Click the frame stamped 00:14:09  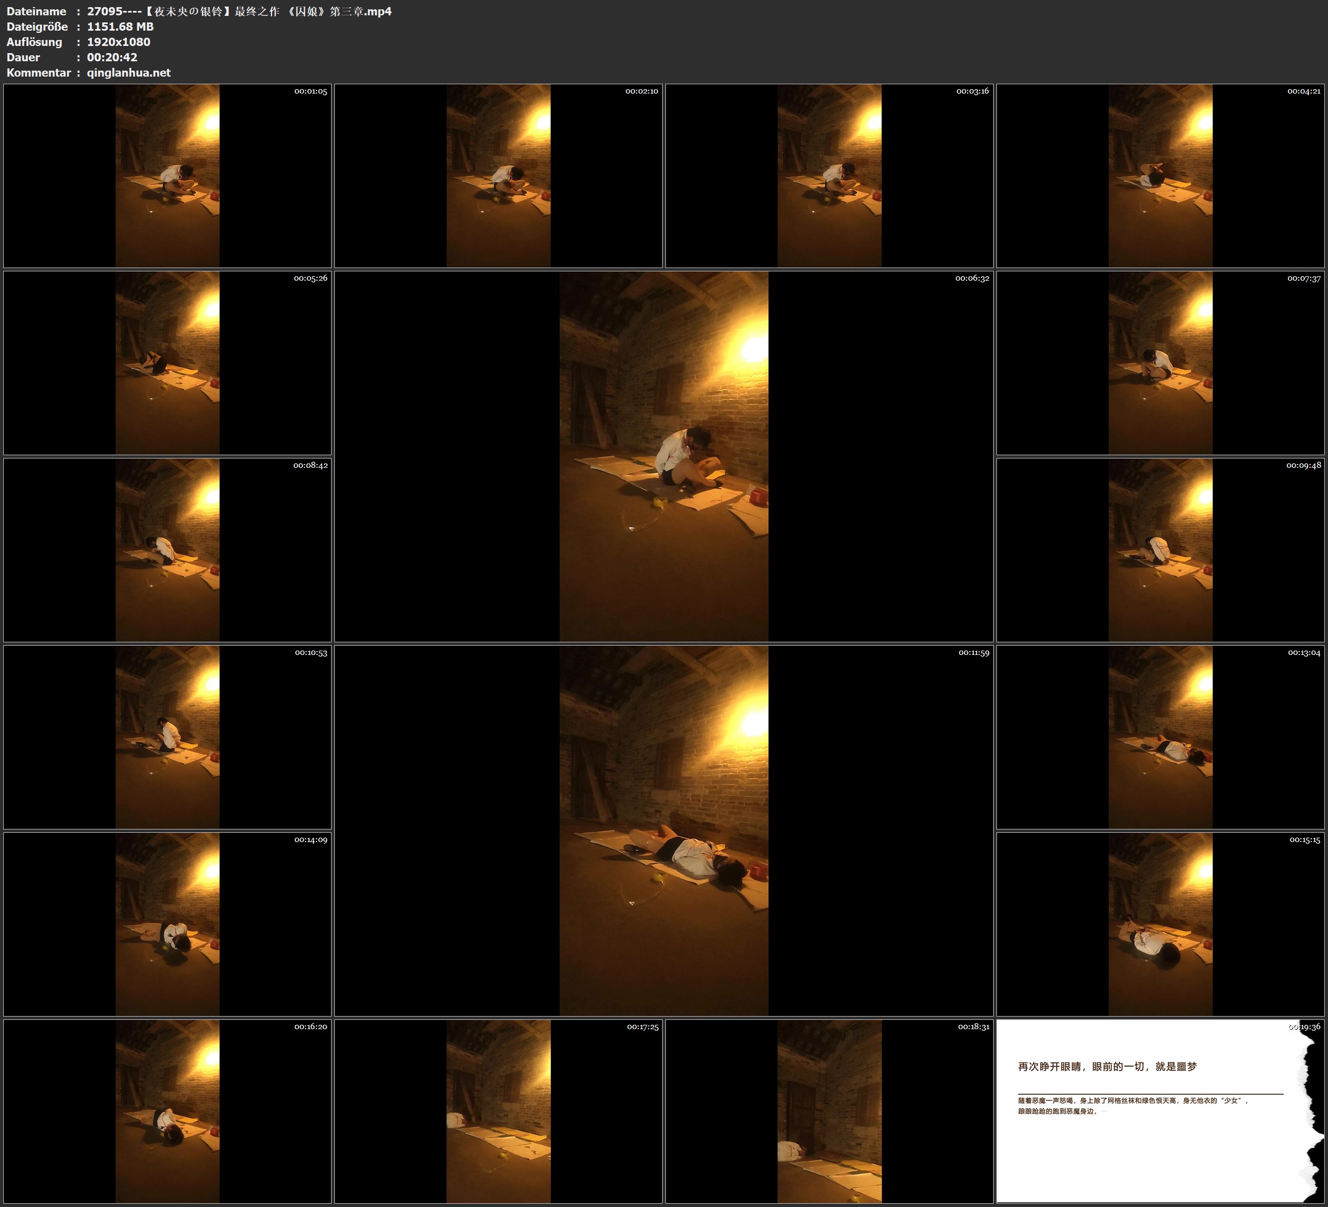(x=167, y=924)
